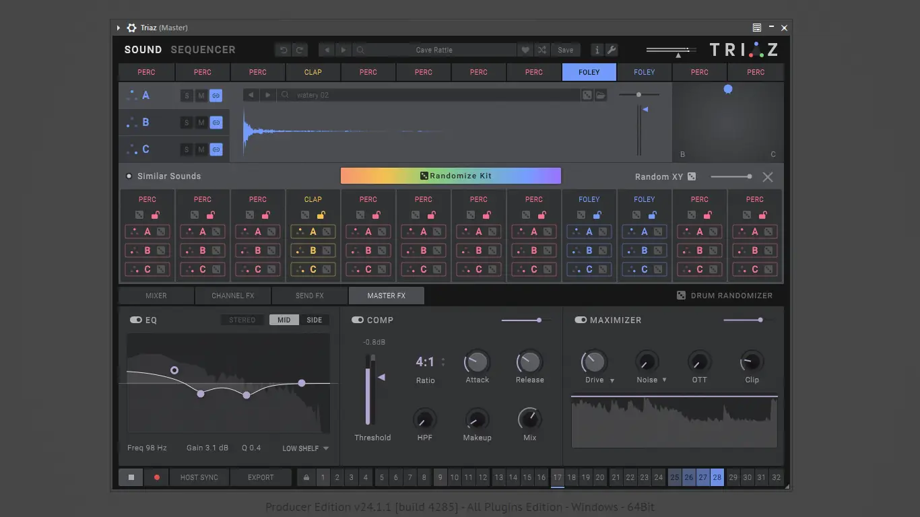This screenshot has width=920, height=517.
Task: Open the detached window grid icon
Action: click(x=757, y=28)
